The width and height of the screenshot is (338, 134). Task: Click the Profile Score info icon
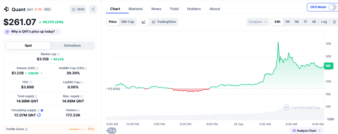pos(27,129)
